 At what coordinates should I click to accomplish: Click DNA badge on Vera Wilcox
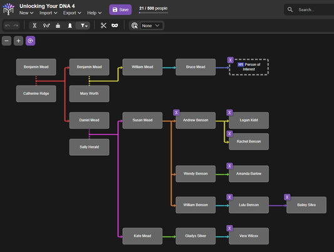coord(229,228)
